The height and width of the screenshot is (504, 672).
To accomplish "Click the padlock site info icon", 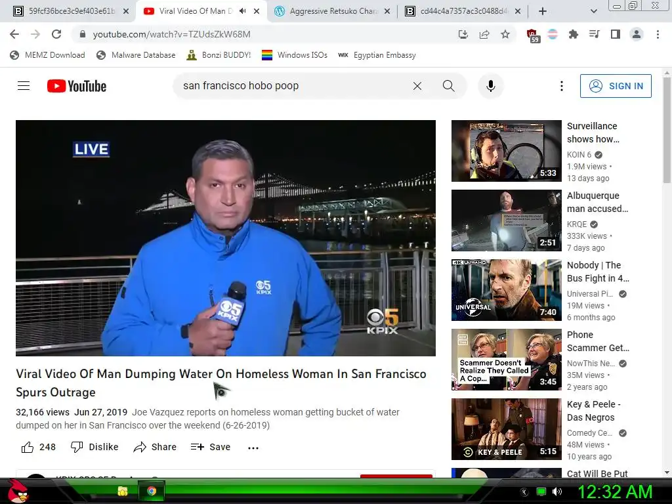I will [x=83, y=34].
